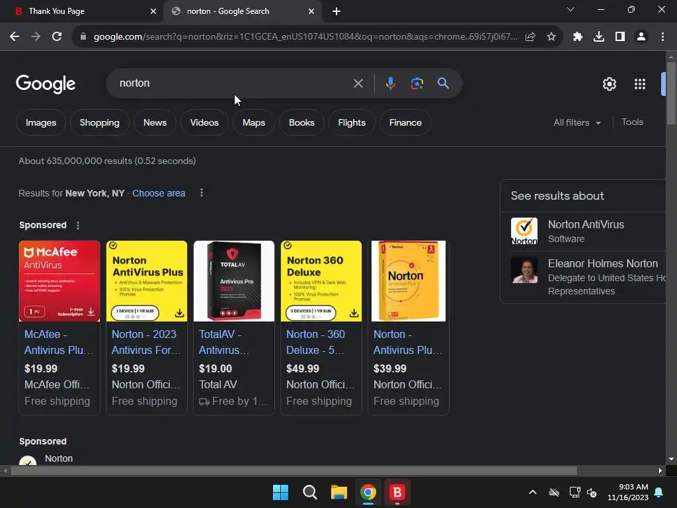Open the search Tools options
Image resolution: width=677 pixels, height=508 pixels.
632,122
